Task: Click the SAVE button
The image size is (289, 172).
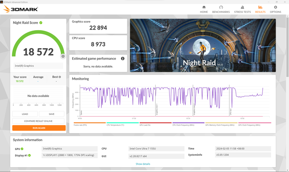Action: click(x=52, y=114)
